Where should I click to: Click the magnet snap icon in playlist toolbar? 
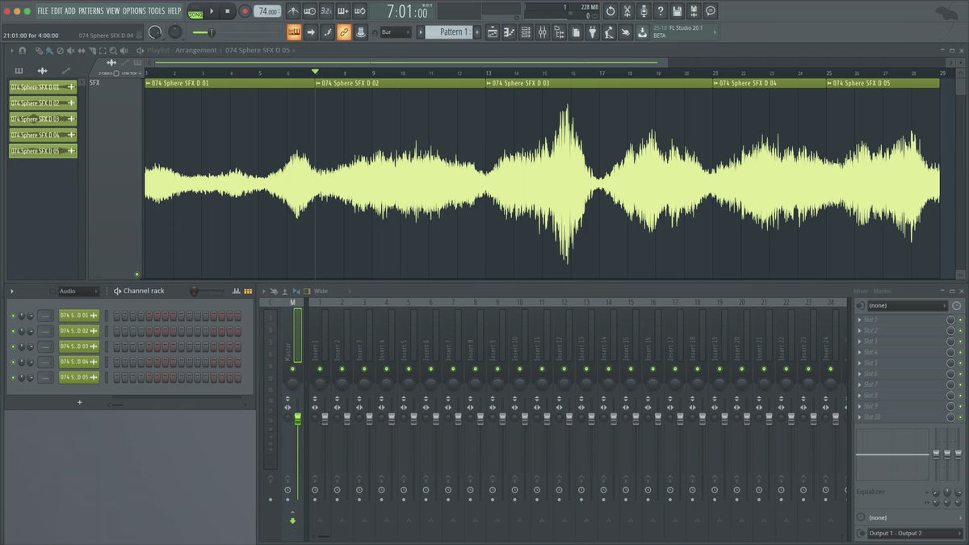pyautogui.click(x=22, y=51)
